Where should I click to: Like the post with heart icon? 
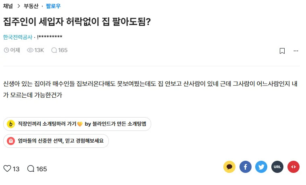(x=7, y=168)
